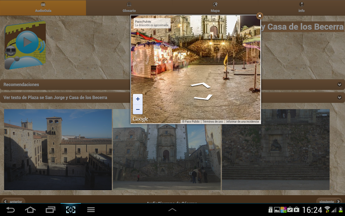Move forward with the street view arrow
This screenshot has width=345, height=216.
tap(200, 85)
